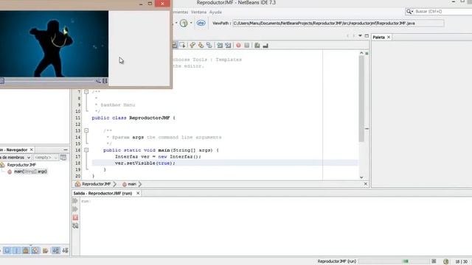472x265 pixels.
Task: Click Find previous occurrence icon in editor toolbar
Action: click(x=192, y=46)
